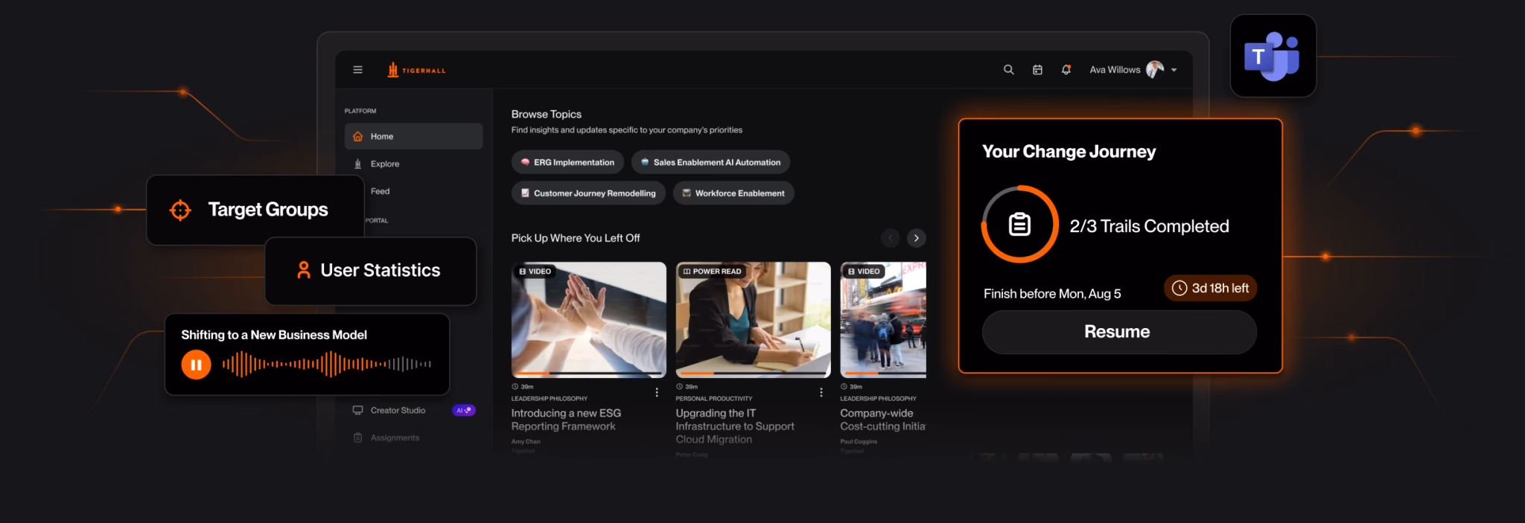The width and height of the screenshot is (1525, 523).
Task: Expand the Ava Willows account dropdown arrow
Action: point(1174,70)
